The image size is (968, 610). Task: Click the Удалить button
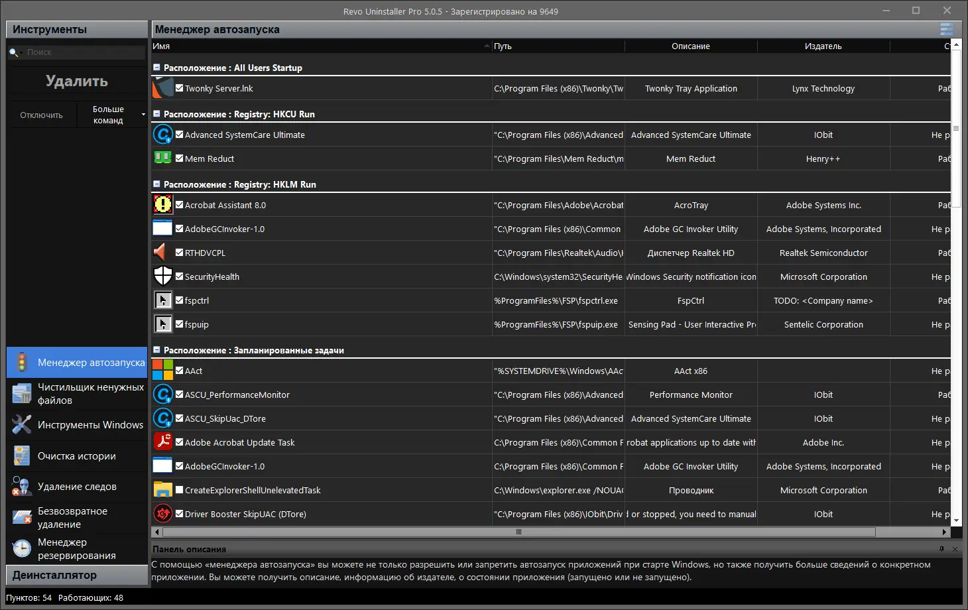coord(77,81)
